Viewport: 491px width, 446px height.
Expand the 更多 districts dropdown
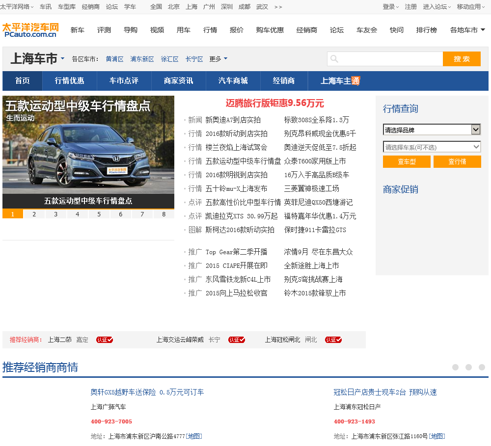(x=218, y=59)
